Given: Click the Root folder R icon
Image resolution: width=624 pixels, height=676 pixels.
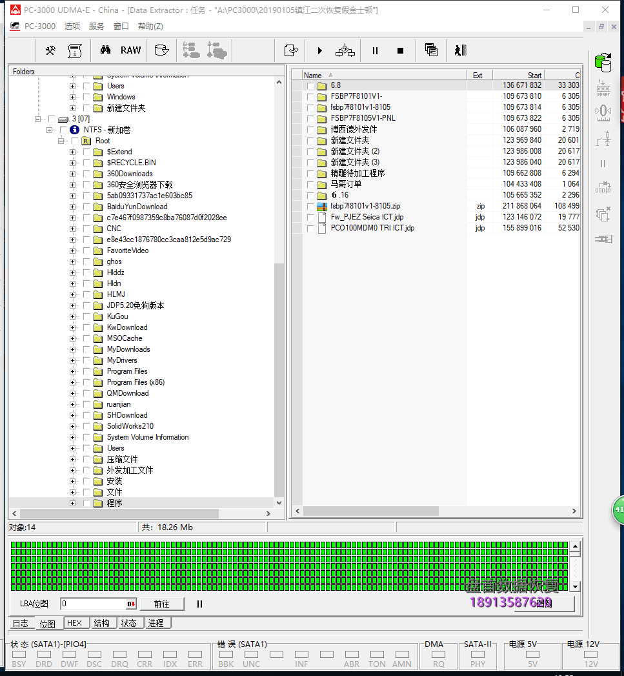Looking at the screenshot, I should tap(86, 141).
